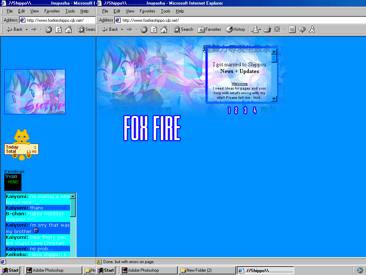This screenshot has width=366, height=275.
Task: Click Forward arrow in the left browser window
Action: tap(34, 29)
